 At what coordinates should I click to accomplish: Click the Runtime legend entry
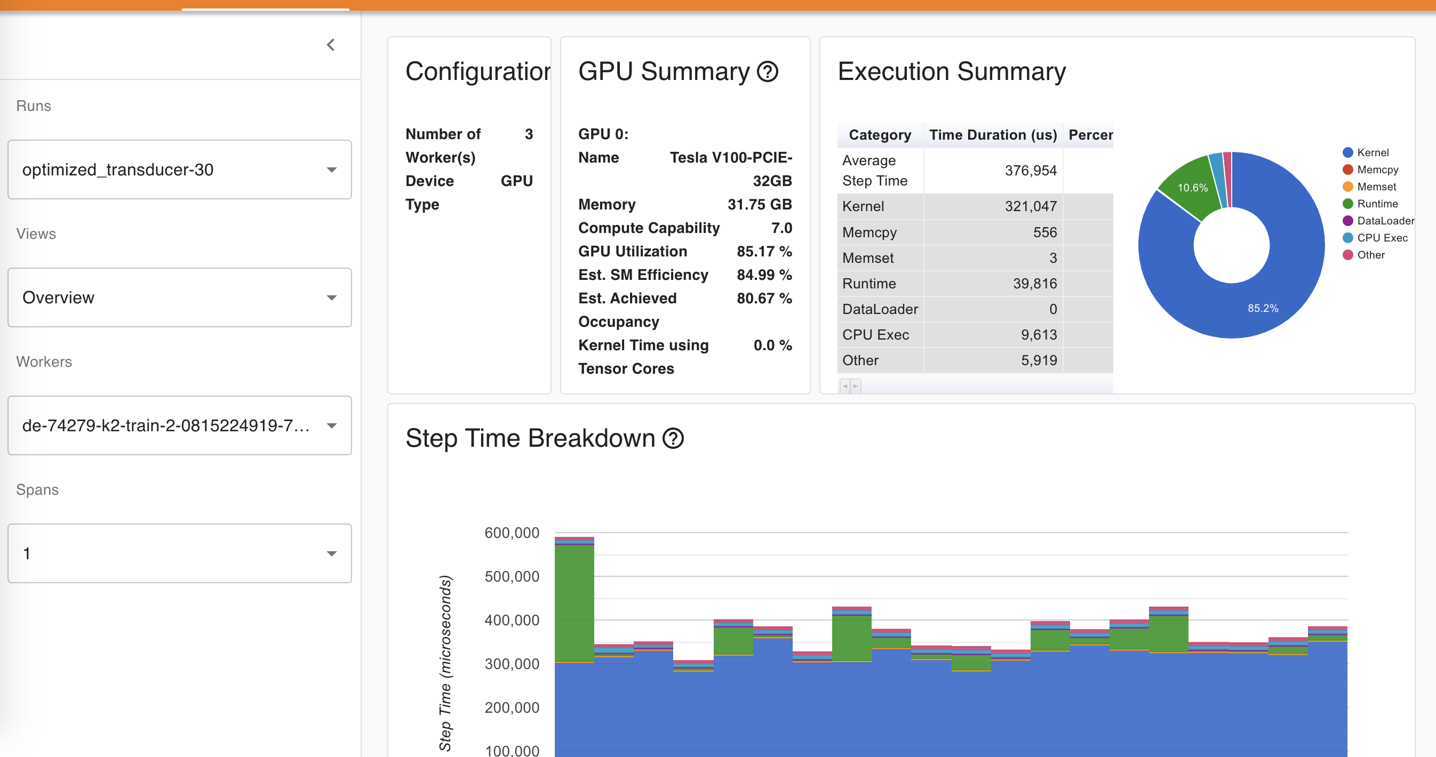tap(1377, 204)
